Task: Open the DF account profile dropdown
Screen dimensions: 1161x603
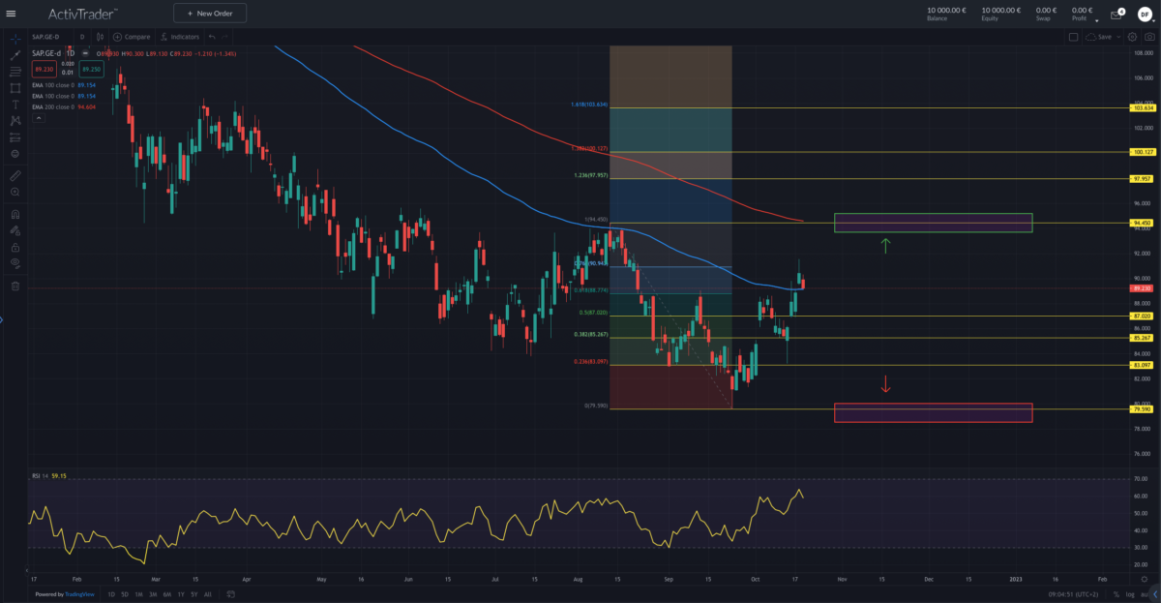Action: (1143, 15)
